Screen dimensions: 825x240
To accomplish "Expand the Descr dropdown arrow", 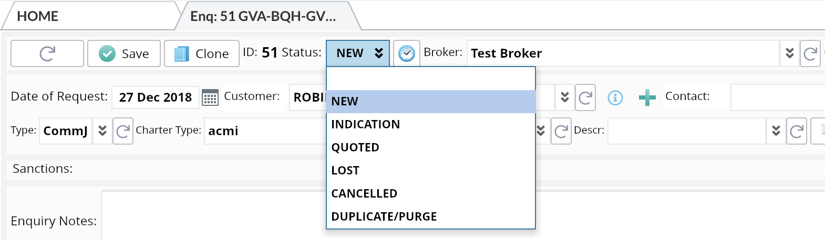I will coord(776,131).
